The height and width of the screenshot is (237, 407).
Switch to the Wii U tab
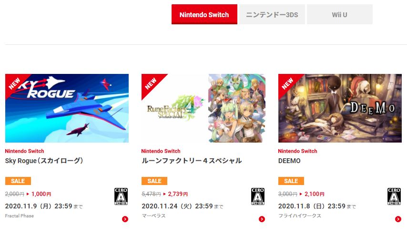tap(339, 14)
